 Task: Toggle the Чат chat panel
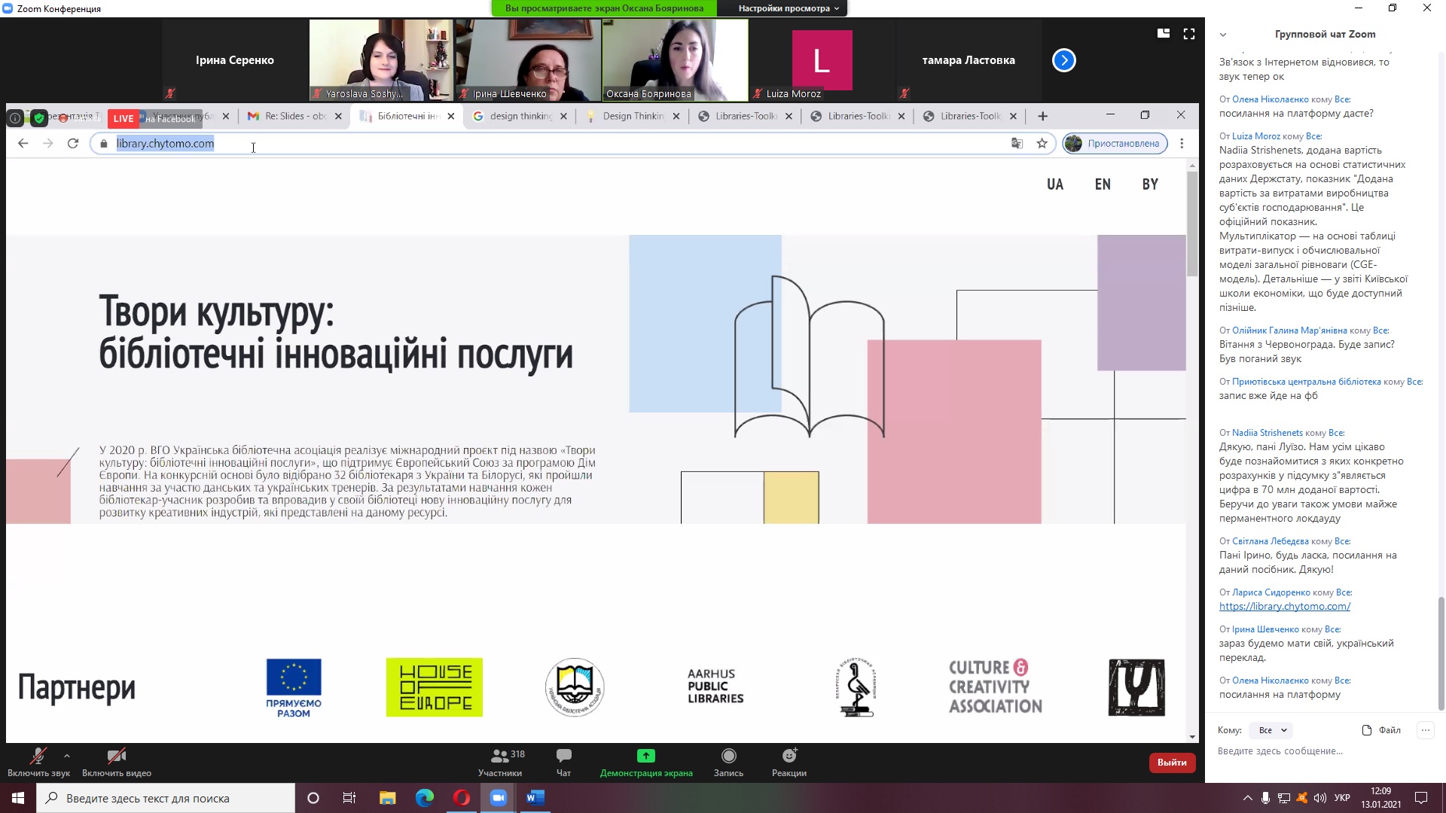pos(563,762)
